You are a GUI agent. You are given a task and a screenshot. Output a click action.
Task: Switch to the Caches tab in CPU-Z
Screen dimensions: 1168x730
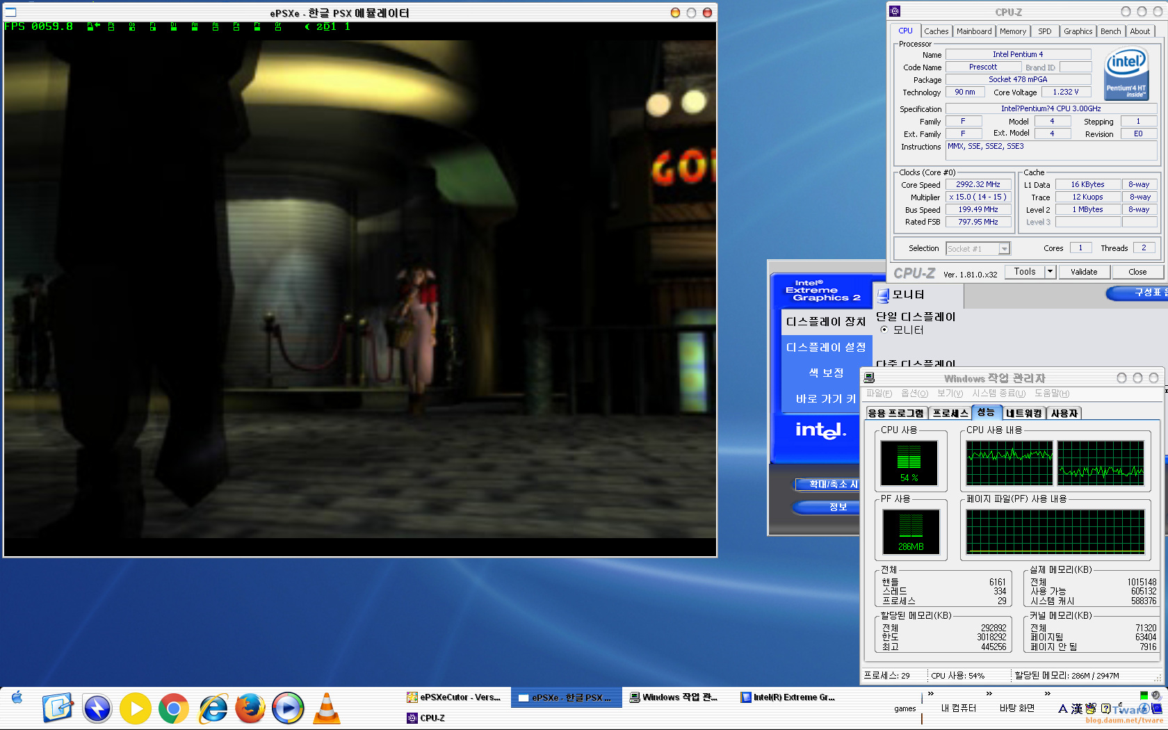click(x=936, y=31)
